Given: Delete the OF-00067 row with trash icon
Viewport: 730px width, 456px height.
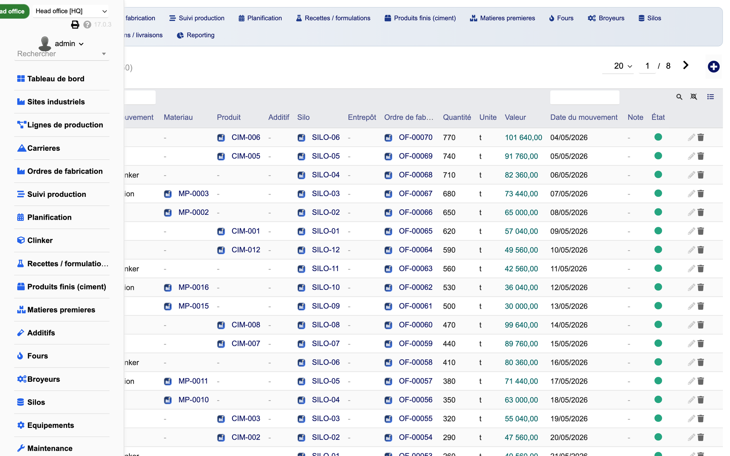Looking at the screenshot, I should (x=701, y=194).
